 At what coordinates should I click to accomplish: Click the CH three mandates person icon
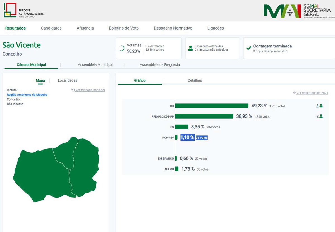[x=321, y=106]
